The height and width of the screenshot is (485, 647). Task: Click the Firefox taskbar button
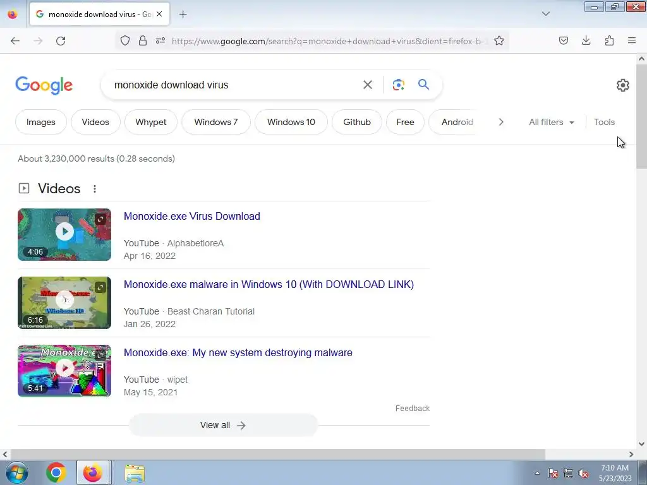tap(93, 472)
